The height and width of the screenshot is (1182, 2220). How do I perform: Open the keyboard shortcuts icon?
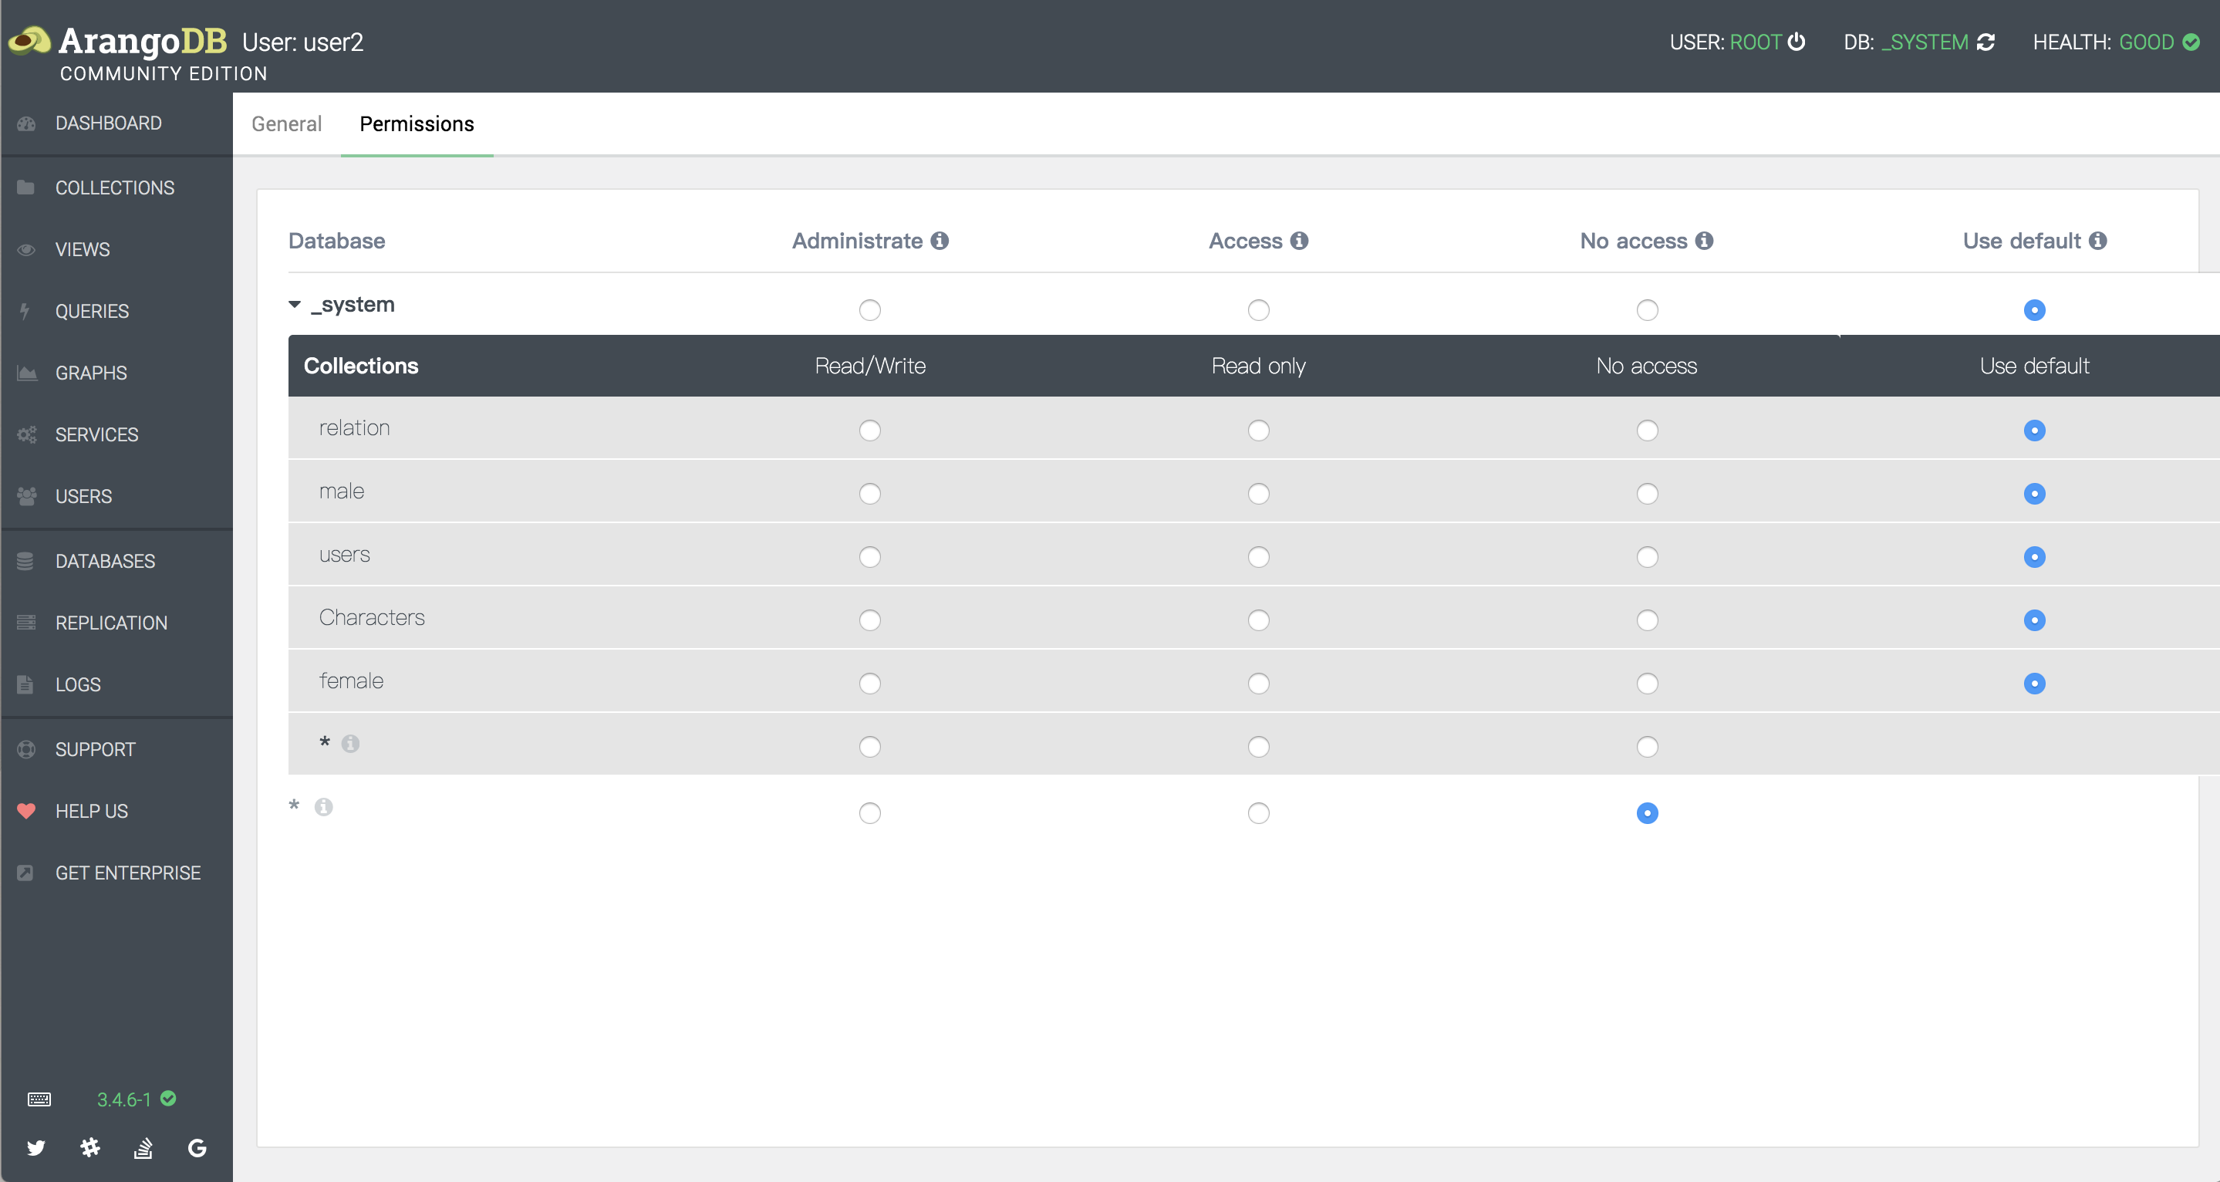39,1099
